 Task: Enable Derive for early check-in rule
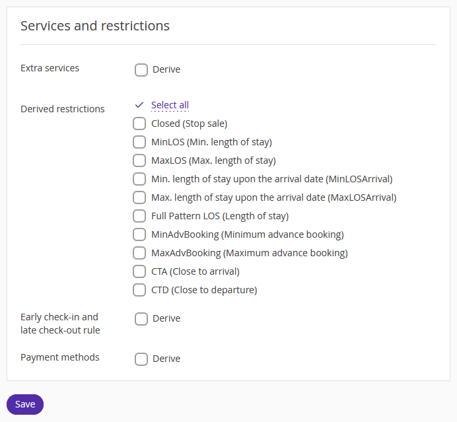pyautogui.click(x=141, y=319)
